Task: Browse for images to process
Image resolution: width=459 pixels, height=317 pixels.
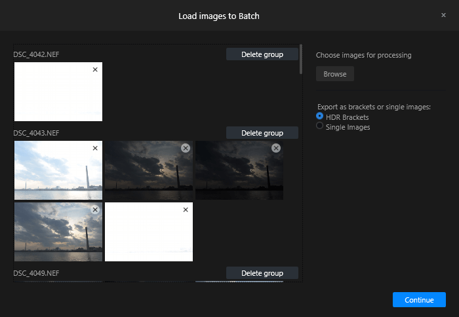Action: coord(335,74)
